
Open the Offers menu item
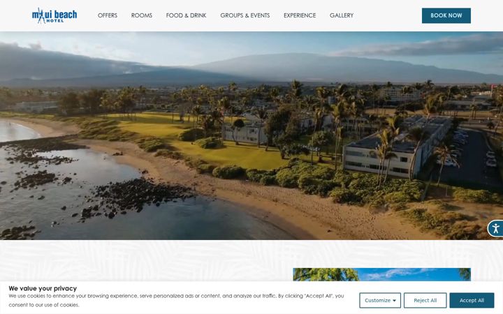108,15
